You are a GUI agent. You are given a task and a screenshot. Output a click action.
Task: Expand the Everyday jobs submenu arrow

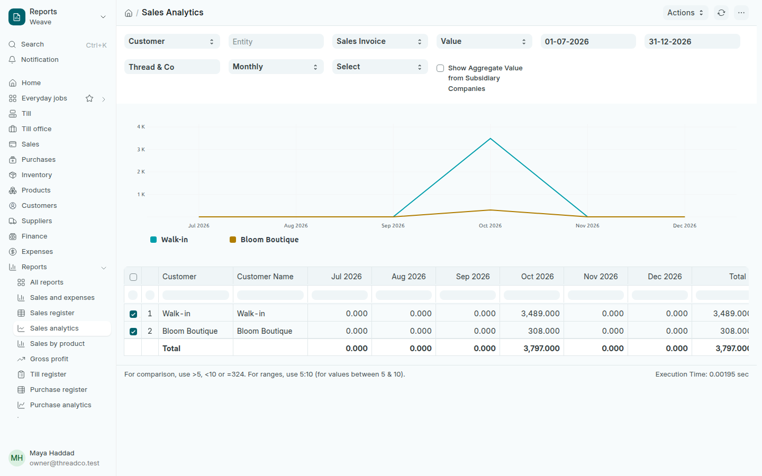104,99
